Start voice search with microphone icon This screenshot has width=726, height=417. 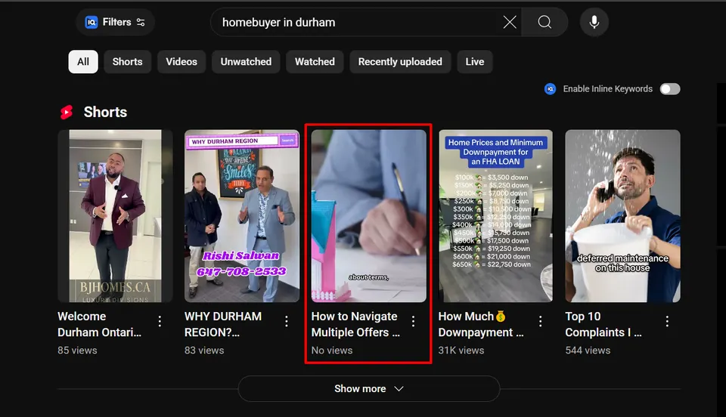click(594, 22)
